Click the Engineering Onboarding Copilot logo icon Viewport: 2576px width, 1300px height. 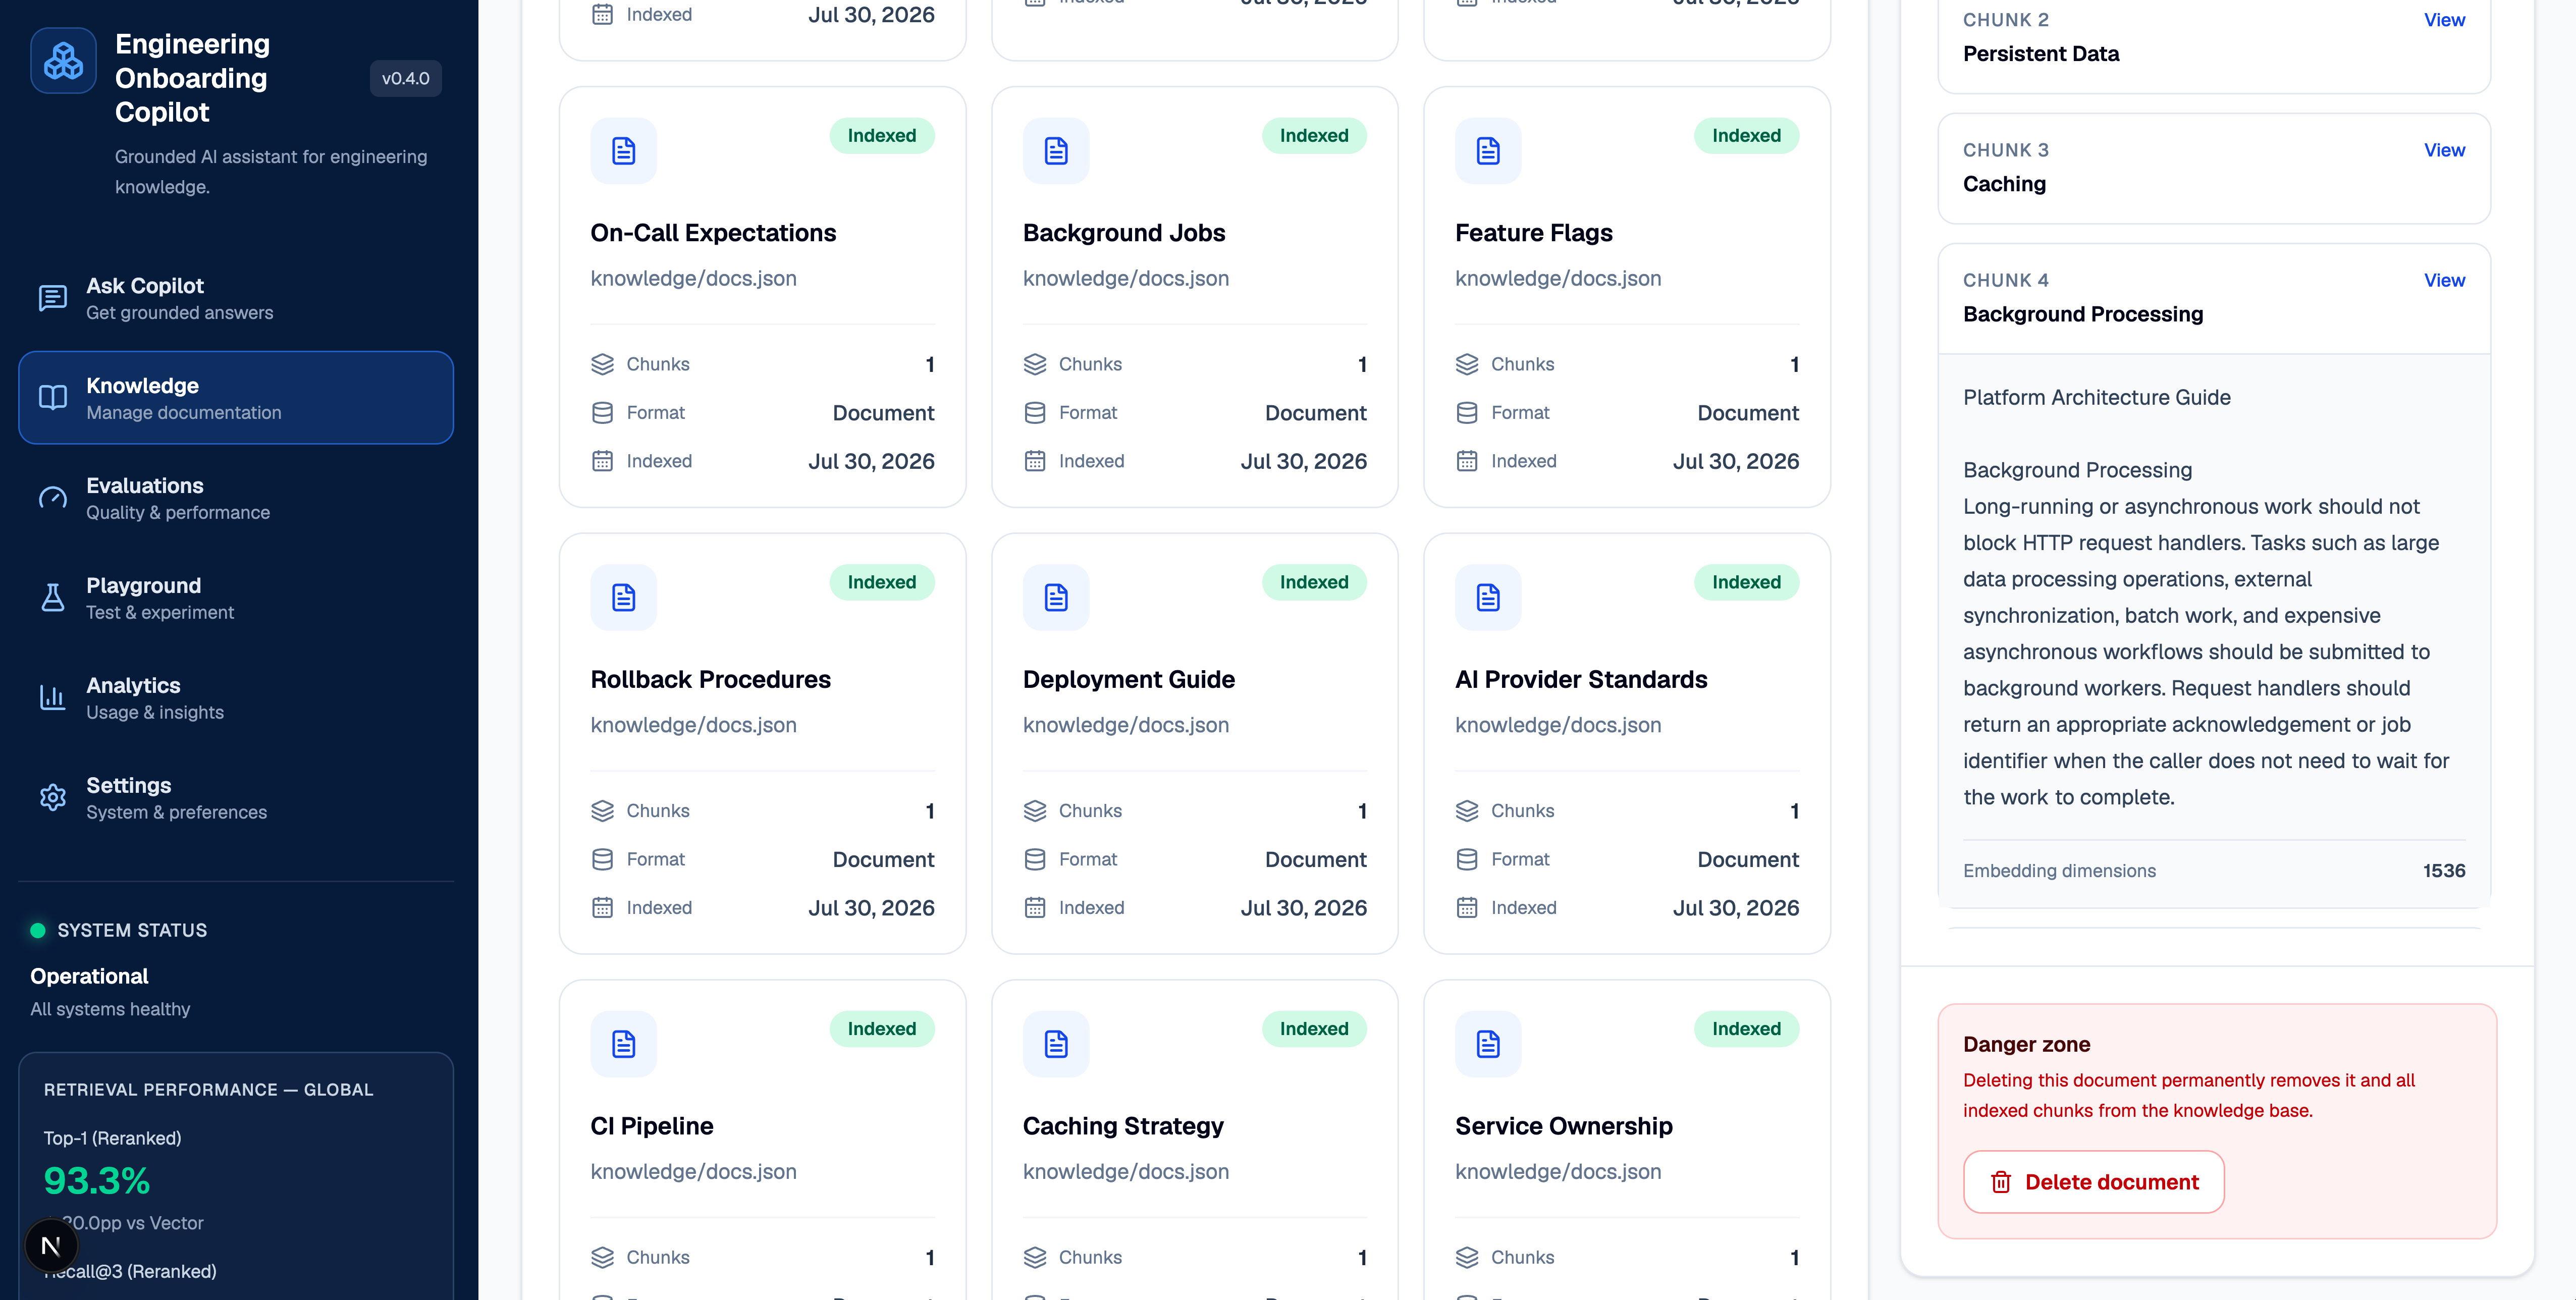[63, 61]
